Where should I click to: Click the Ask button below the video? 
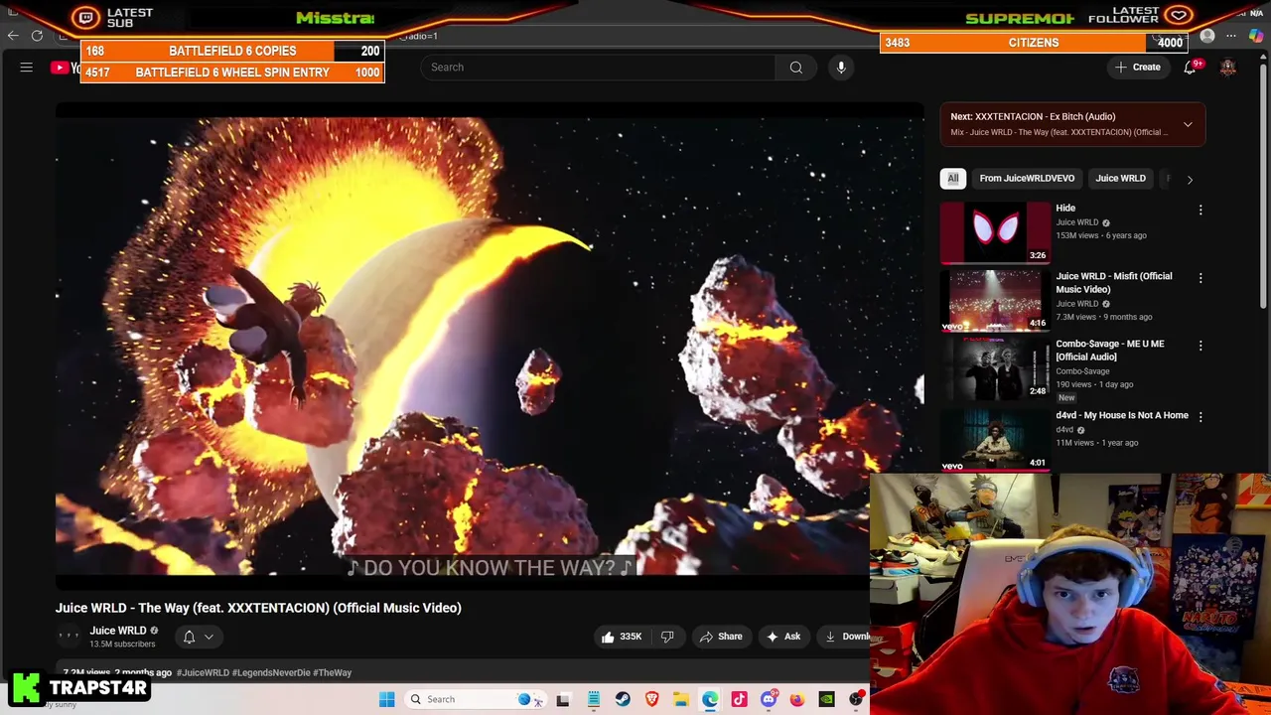783,637
